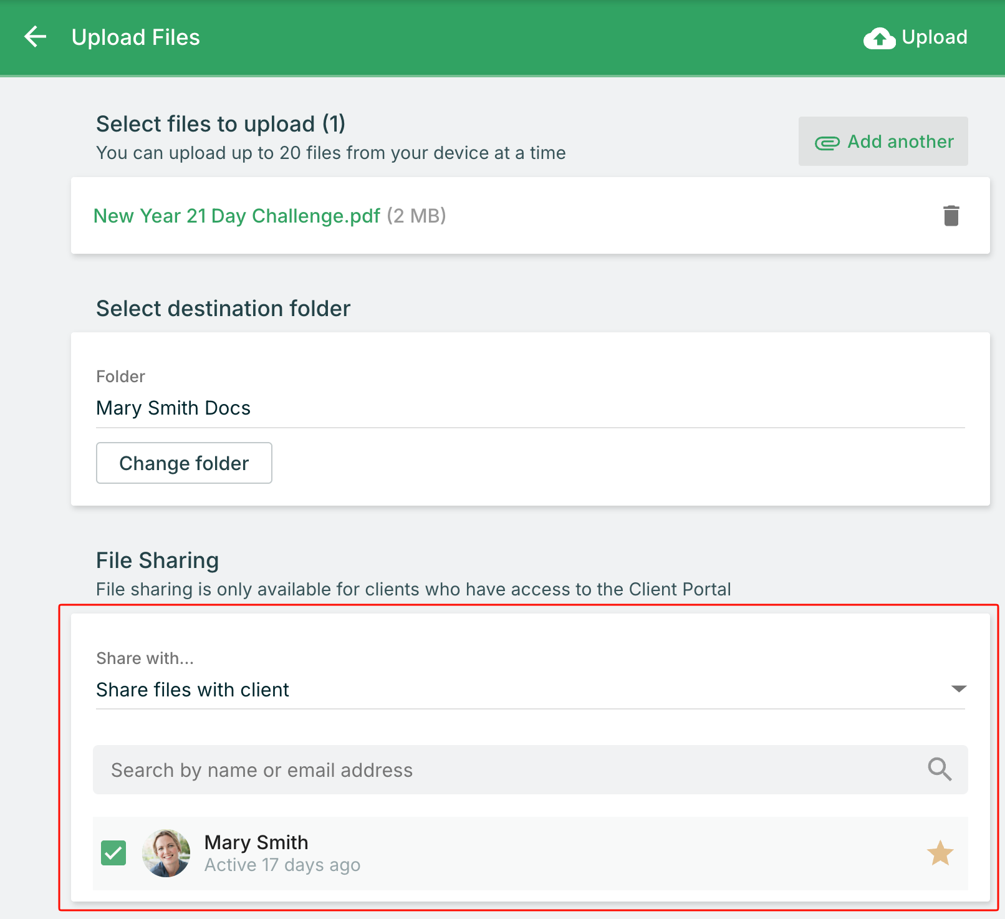Open the New Year 21 Day Challenge.pdf link
This screenshot has height=919, width=1005.
(236, 216)
